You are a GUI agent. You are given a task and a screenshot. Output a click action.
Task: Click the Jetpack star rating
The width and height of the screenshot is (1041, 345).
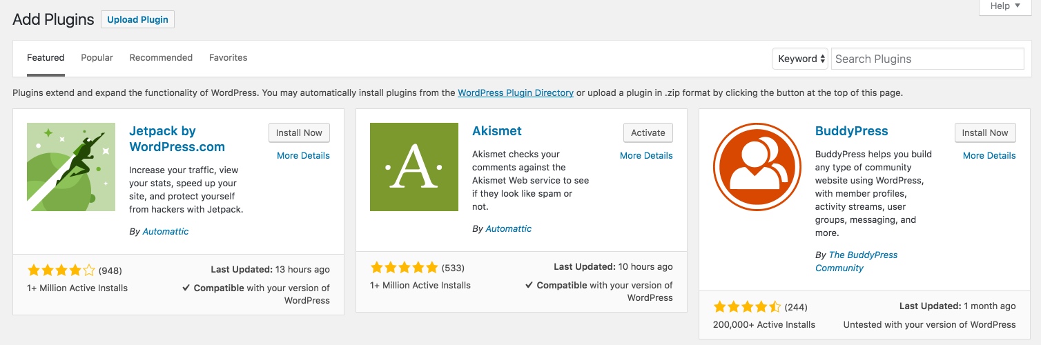click(61, 270)
